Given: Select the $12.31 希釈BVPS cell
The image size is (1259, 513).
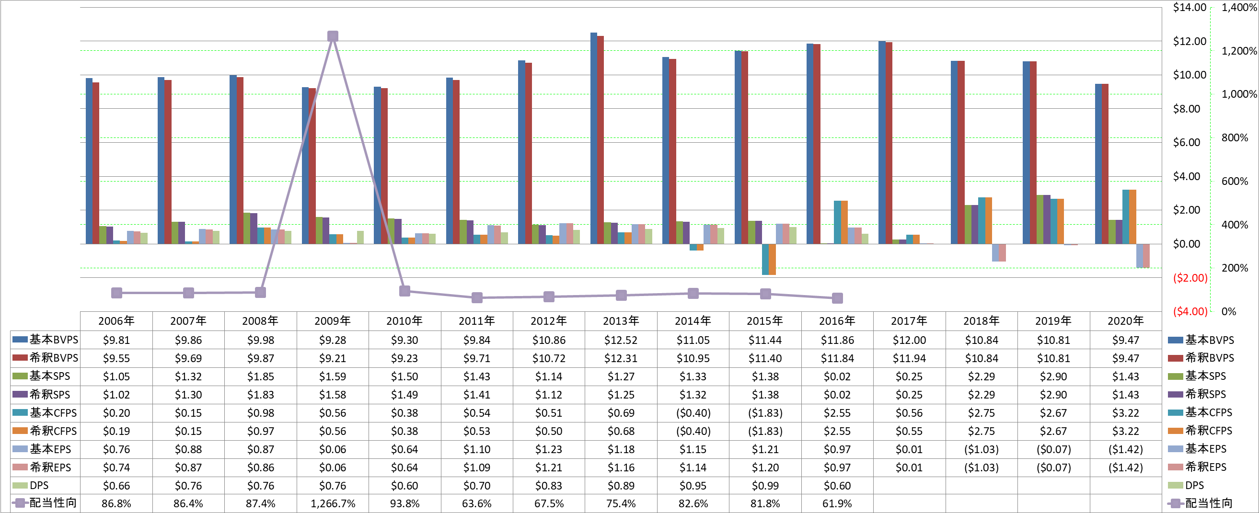Looking at the screenshot, I should tap(621, 358).
